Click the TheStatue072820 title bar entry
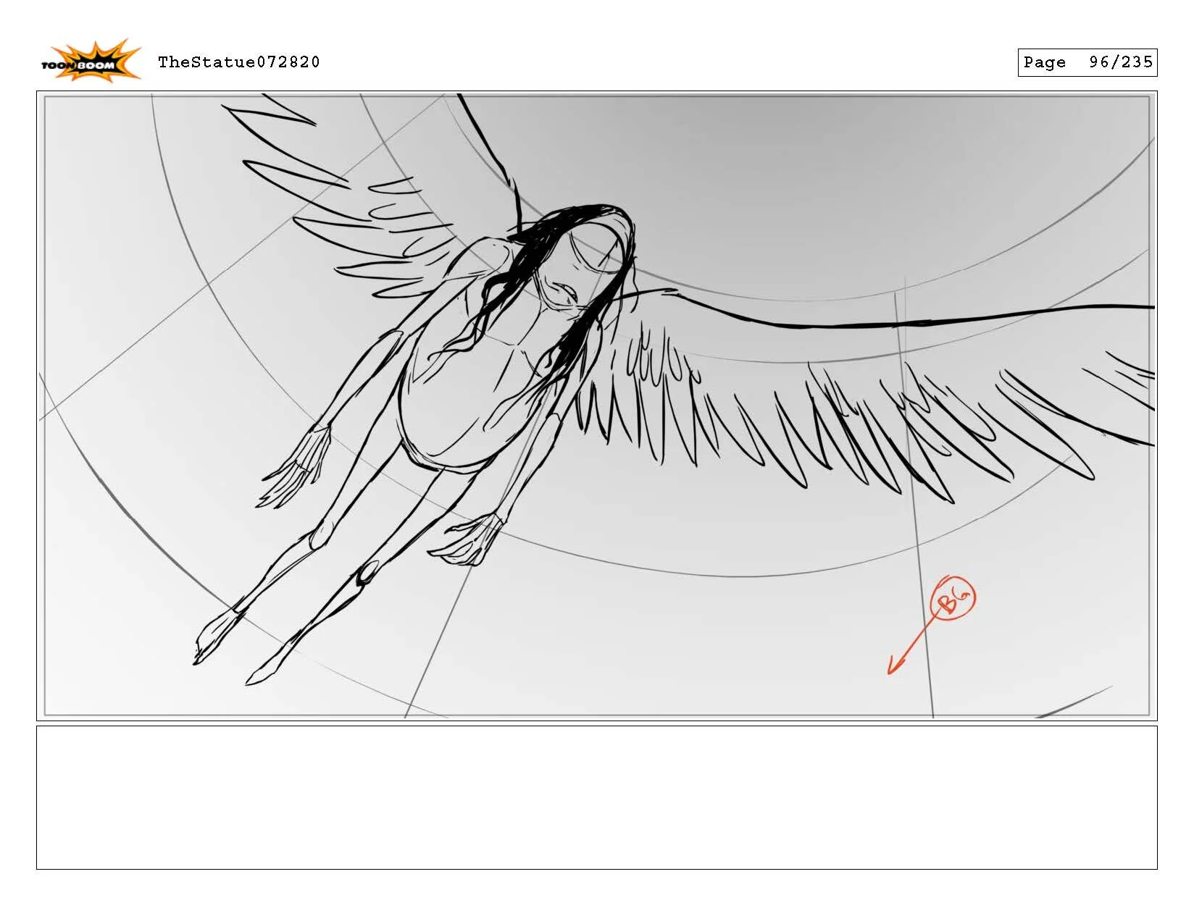The height and width of the screenshot is (924, 1194). click(238, 62)
